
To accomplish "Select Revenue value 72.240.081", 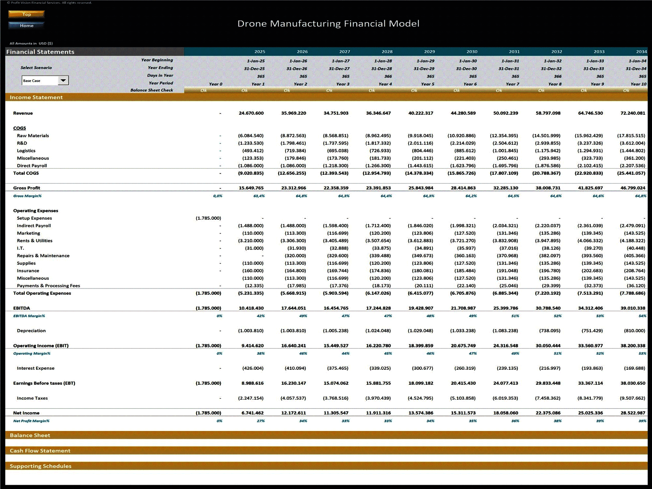I will coord(633,113).
